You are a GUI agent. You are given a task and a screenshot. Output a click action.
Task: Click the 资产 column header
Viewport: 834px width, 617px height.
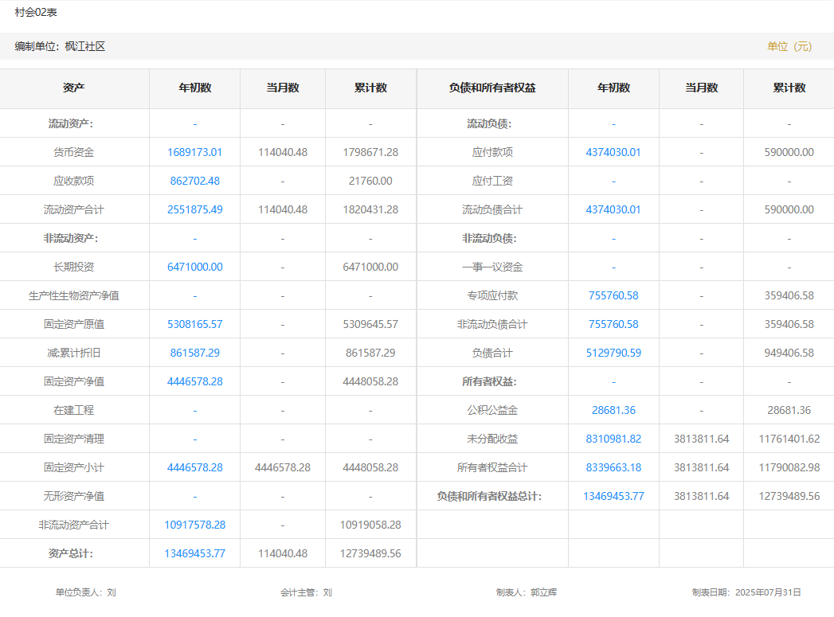[x=74, y=88]
